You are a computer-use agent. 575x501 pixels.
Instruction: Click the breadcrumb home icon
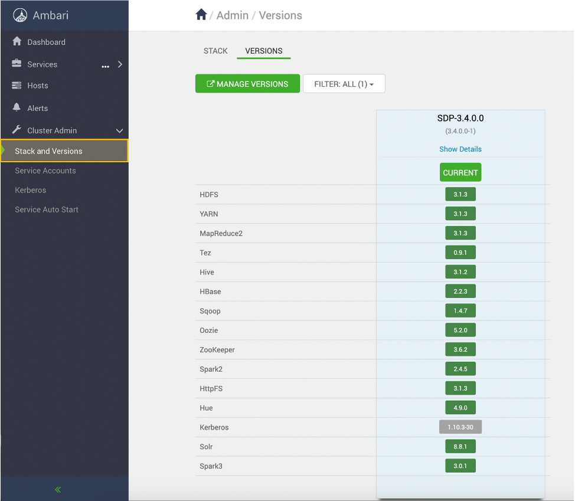point(201,15)
